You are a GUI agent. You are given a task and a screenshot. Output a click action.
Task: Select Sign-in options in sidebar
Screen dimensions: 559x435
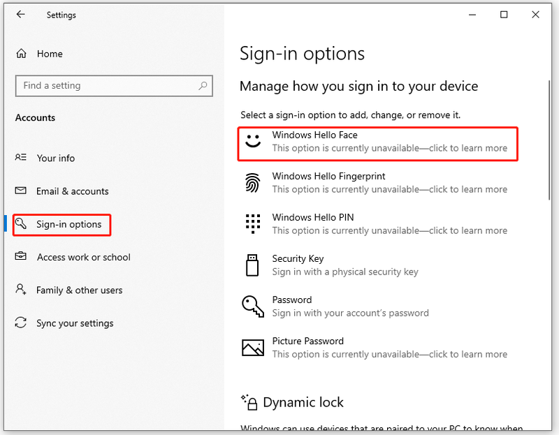pyautogui.click(x=68, y=224)
